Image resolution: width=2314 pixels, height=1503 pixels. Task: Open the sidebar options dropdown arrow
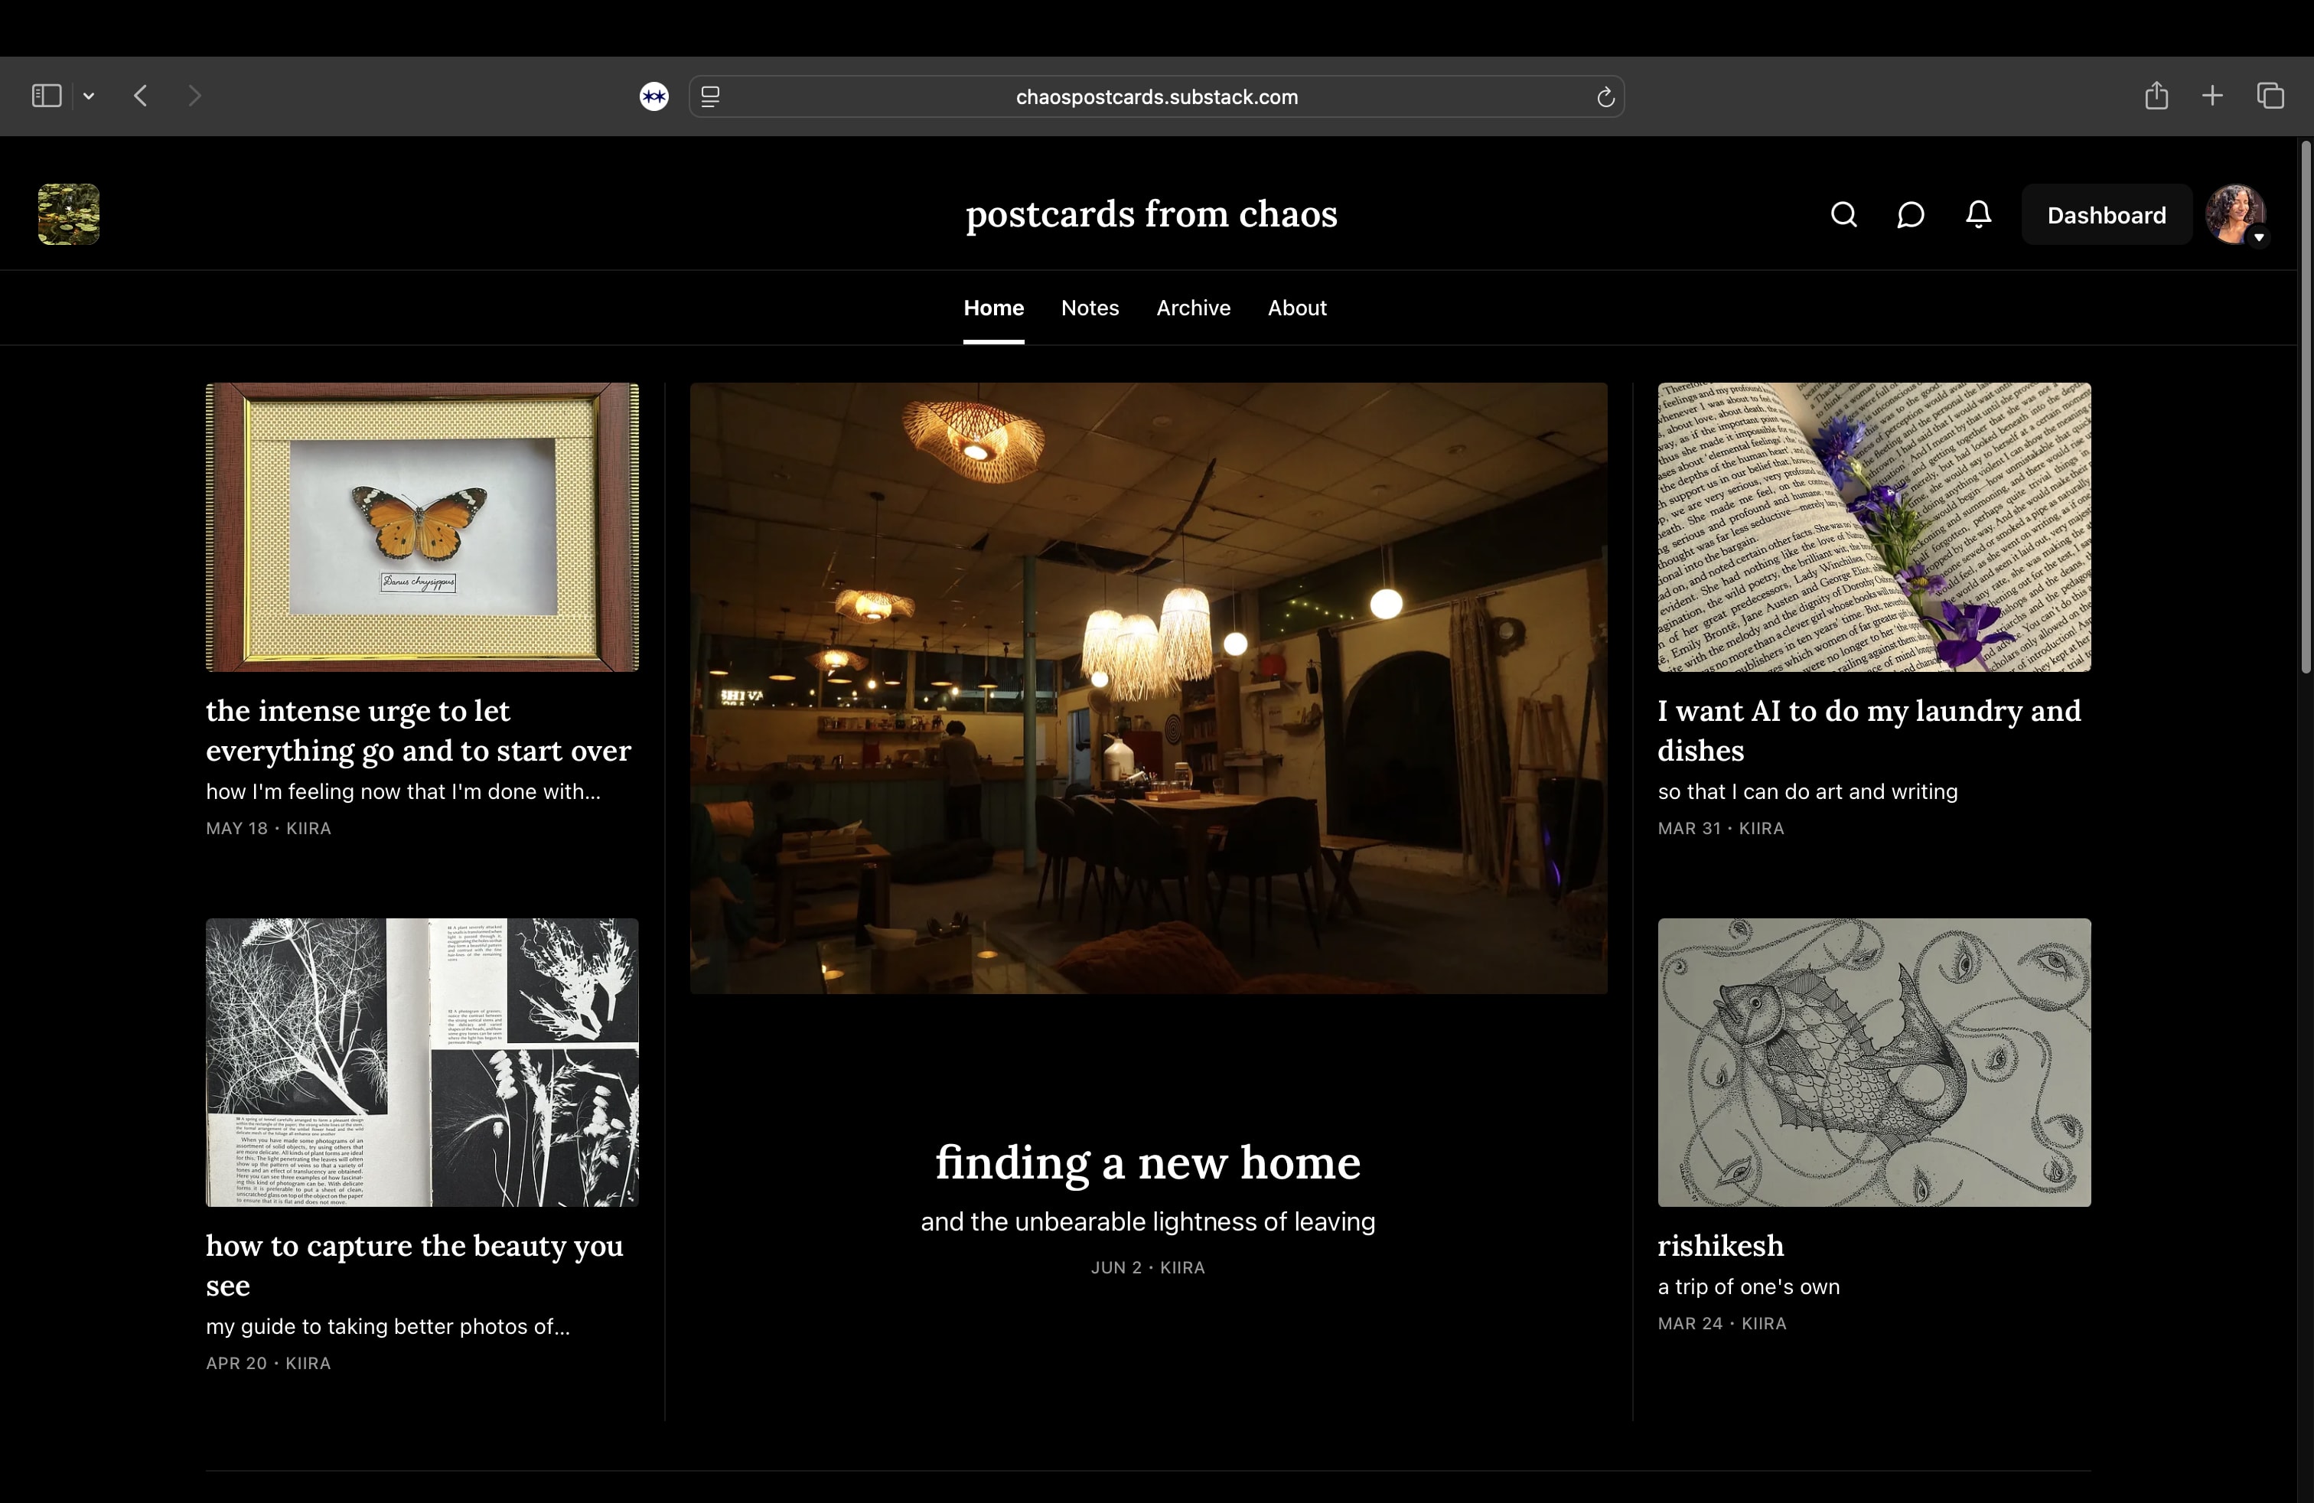(89, 95)
